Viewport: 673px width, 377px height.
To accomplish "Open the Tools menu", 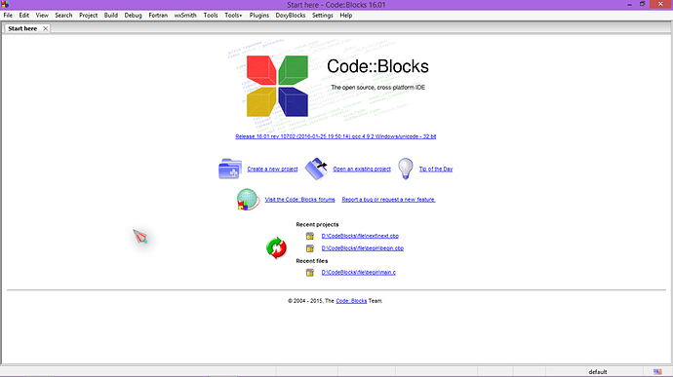I will [211, 15].
